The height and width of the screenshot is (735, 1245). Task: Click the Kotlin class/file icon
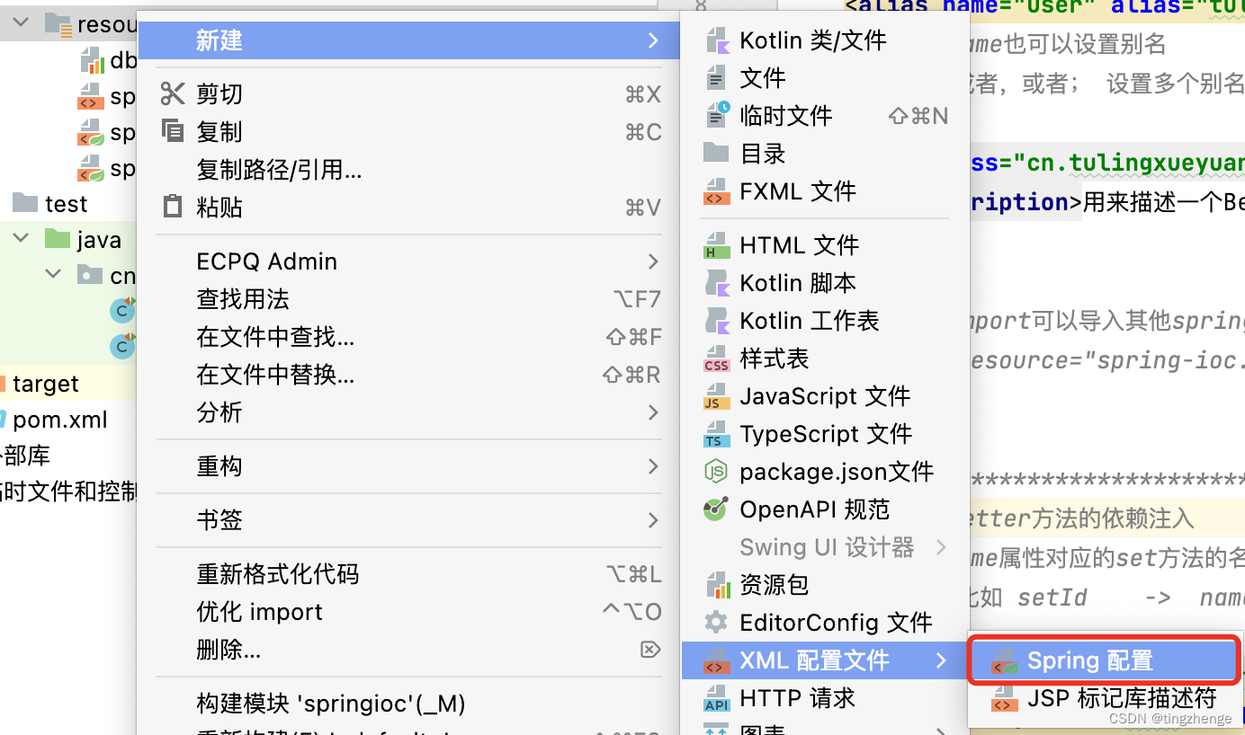point(716,40)
